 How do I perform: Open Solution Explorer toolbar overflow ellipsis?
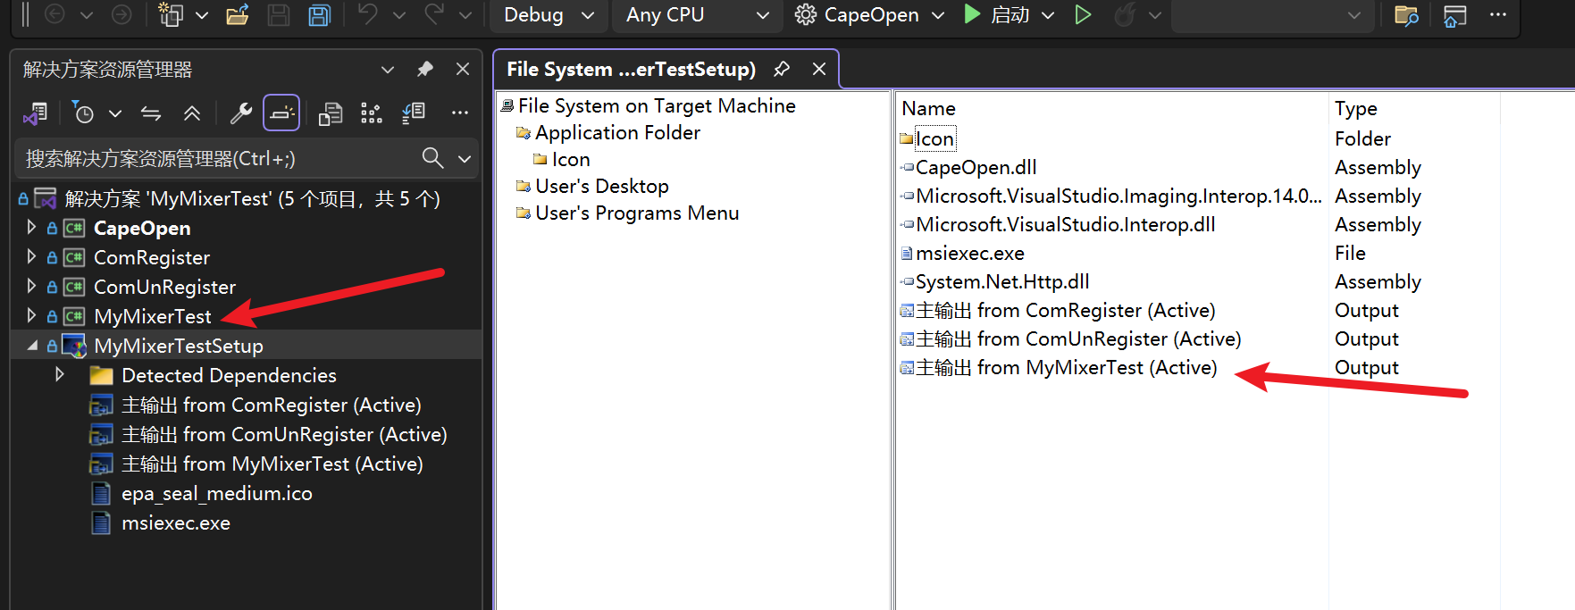point(460,113)
